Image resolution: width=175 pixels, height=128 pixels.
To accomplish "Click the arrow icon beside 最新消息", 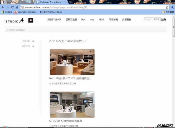I will click(x=33, y=46).
